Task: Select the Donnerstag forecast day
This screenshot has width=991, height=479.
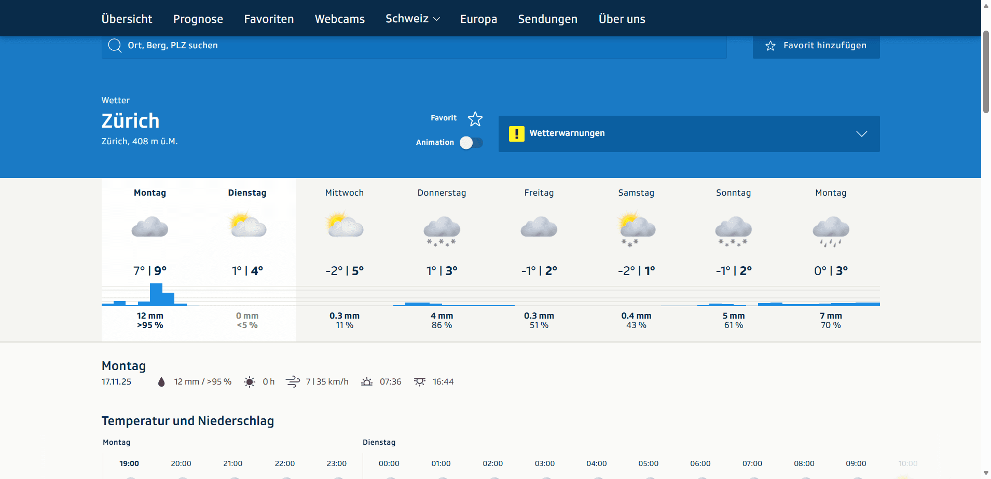Action: (442, 259)
